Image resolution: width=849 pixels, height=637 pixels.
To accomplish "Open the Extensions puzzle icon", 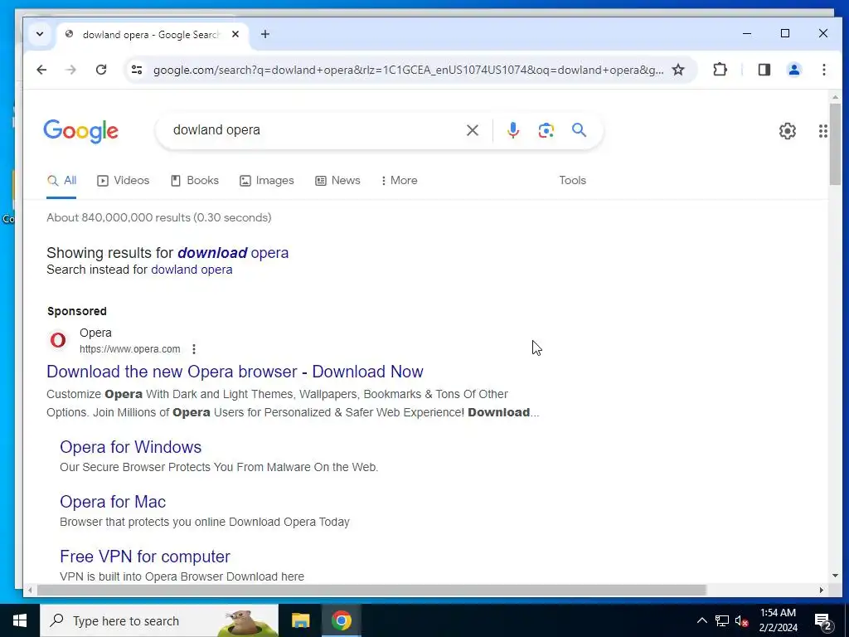I will click(720, 70).
